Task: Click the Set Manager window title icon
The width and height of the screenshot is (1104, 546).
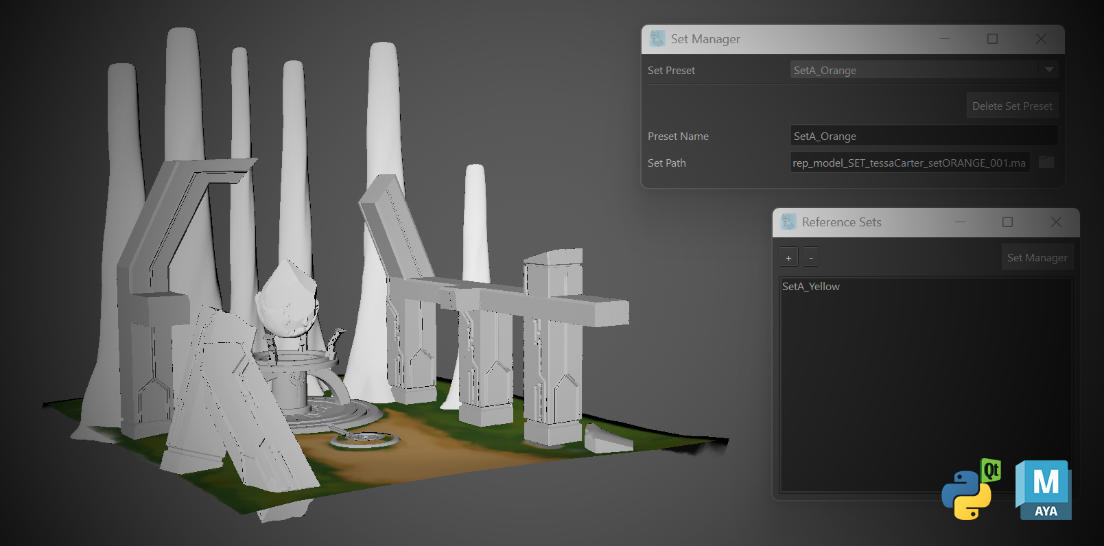Action: 657,39
